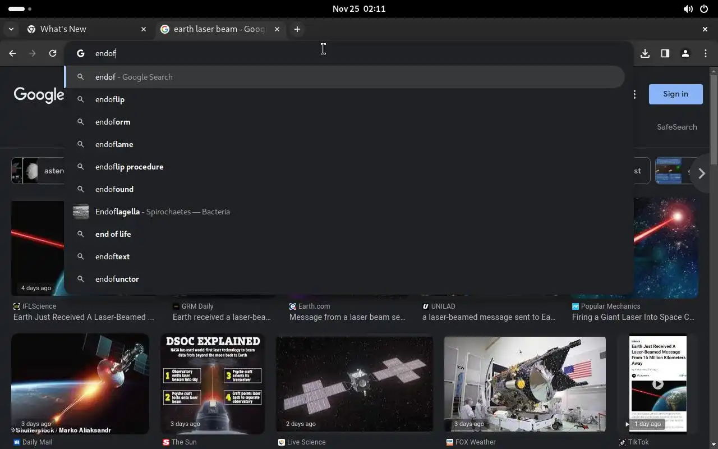Choose the endofound suggestion
Viewport: 718px width, 449px height.
344,189
